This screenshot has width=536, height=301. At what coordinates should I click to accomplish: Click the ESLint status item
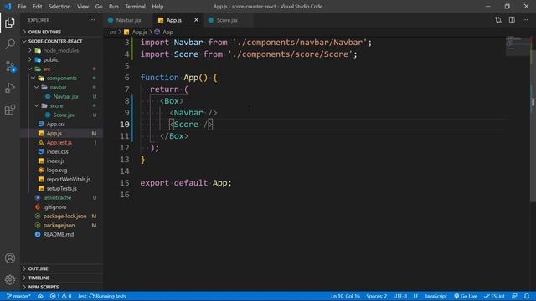point(494,296)
